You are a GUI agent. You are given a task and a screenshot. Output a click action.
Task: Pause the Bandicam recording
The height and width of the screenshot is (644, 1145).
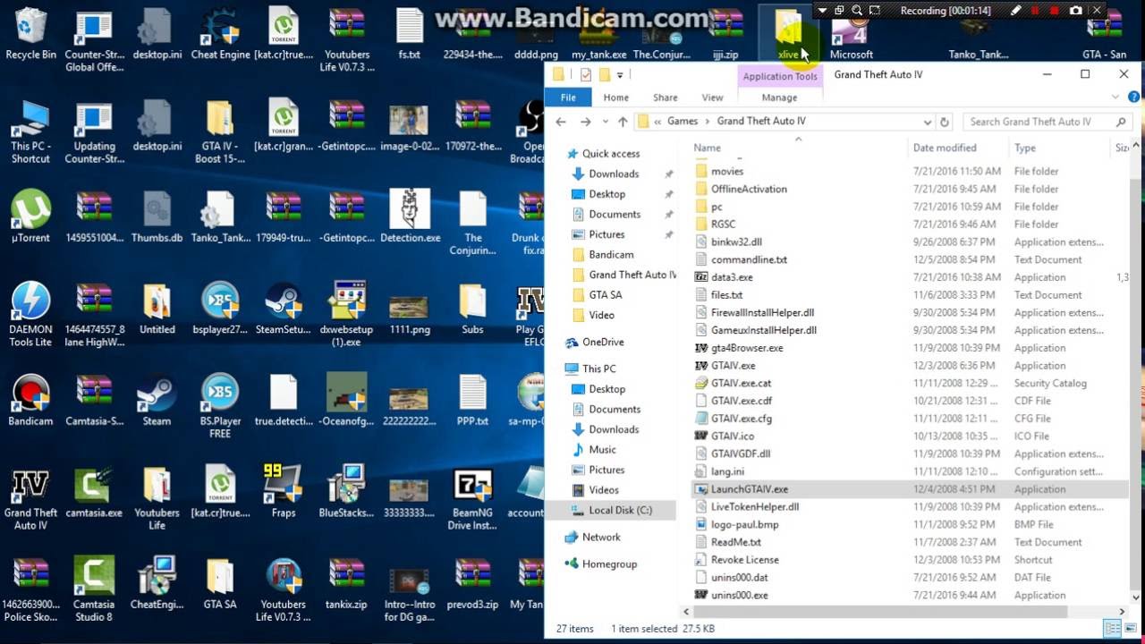pos(1035,11)
